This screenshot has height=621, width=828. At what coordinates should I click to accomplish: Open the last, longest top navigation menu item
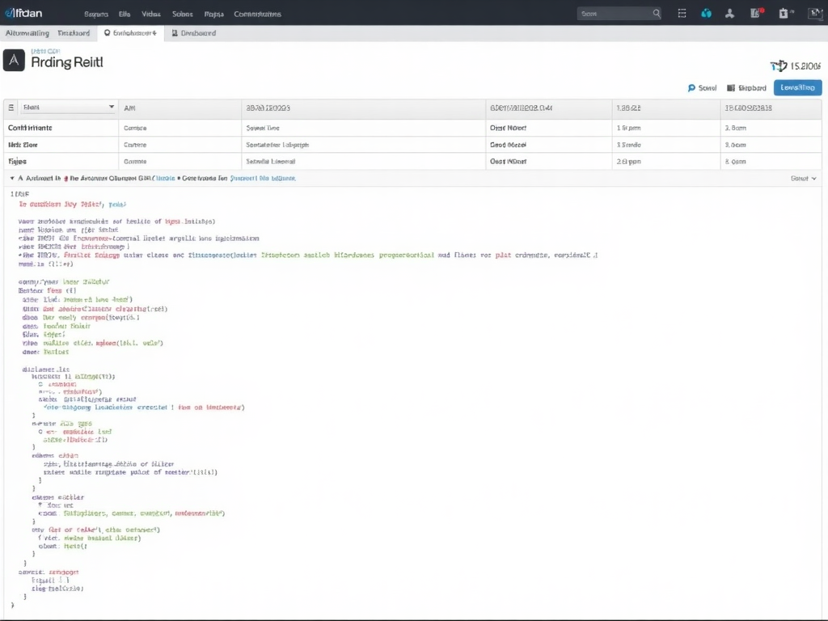(x=258, y=14)
